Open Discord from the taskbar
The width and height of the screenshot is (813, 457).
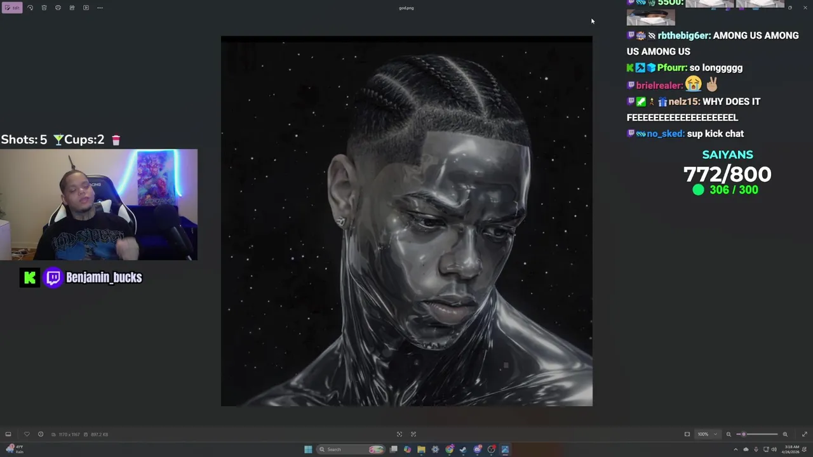478,449
